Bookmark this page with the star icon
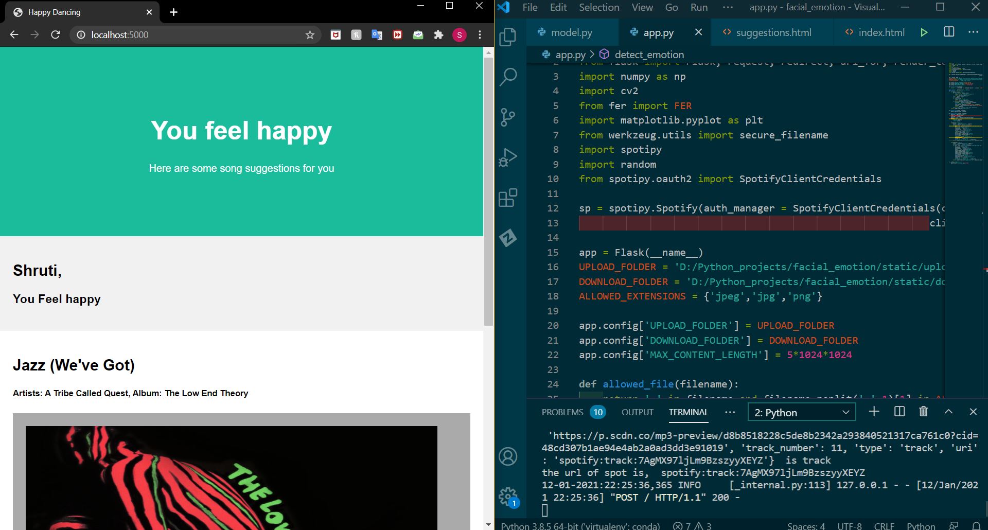Viewport: 988px width, 530px height. [x=310, y=34]
